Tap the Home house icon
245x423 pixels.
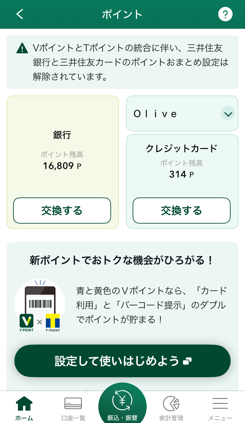24,404
